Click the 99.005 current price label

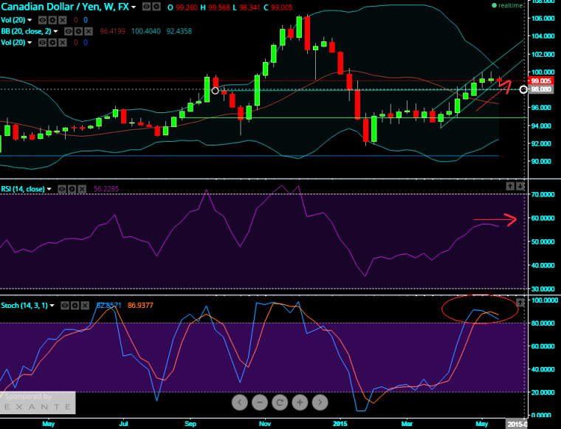pos(541,80)
